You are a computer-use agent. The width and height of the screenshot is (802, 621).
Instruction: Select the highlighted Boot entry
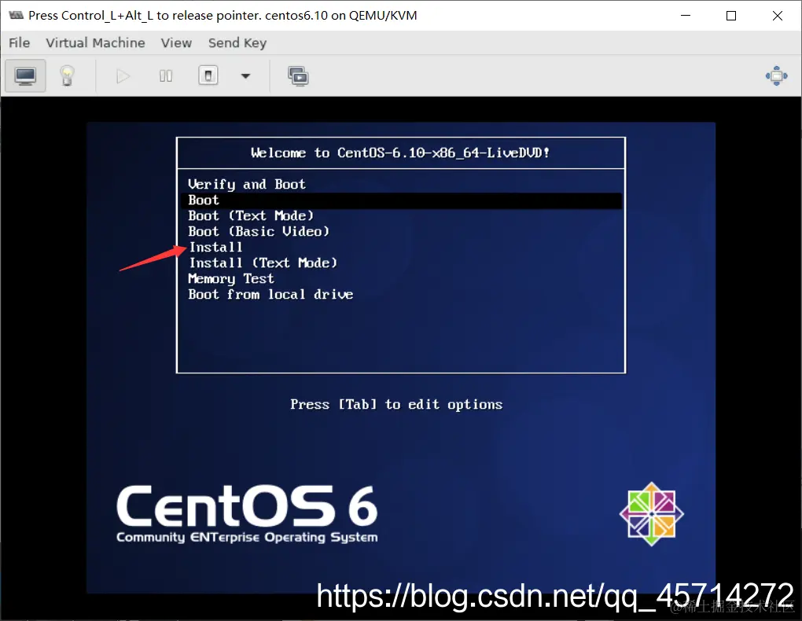click(x=401, y=200)
